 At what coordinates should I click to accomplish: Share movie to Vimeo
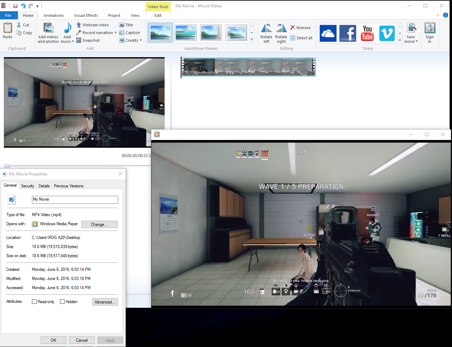pyautogui.click(x=387, y=33)
